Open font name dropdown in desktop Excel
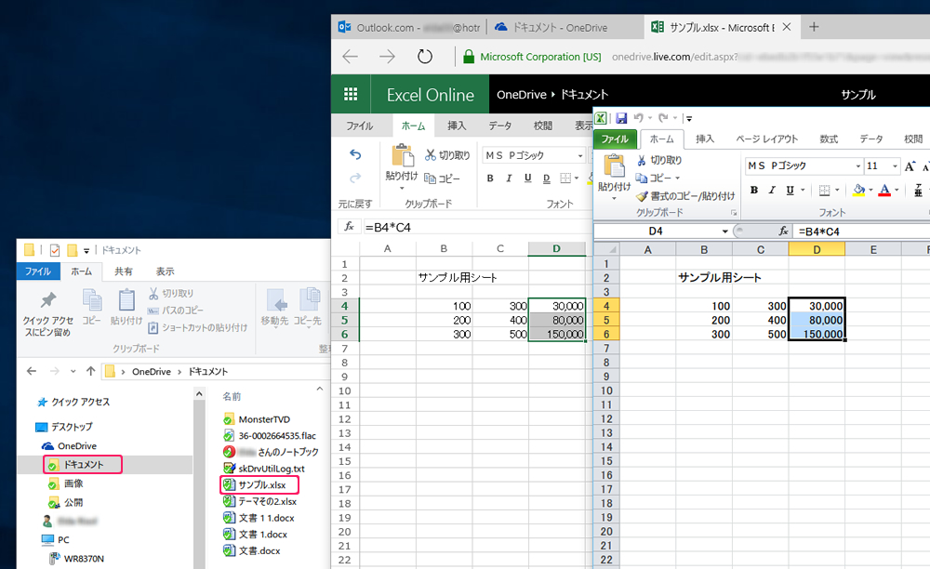 (857, 165)
